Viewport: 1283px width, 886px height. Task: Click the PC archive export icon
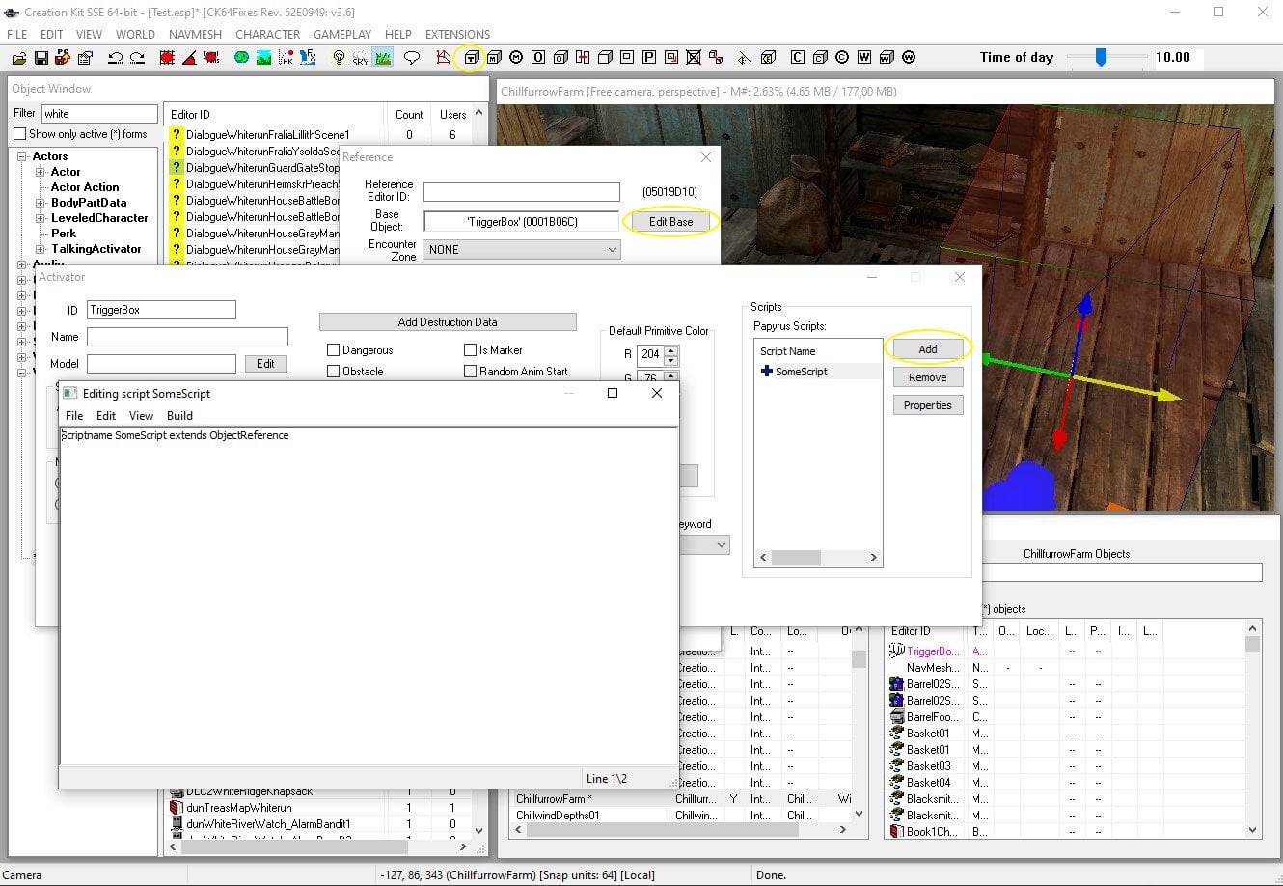point(63,58)
